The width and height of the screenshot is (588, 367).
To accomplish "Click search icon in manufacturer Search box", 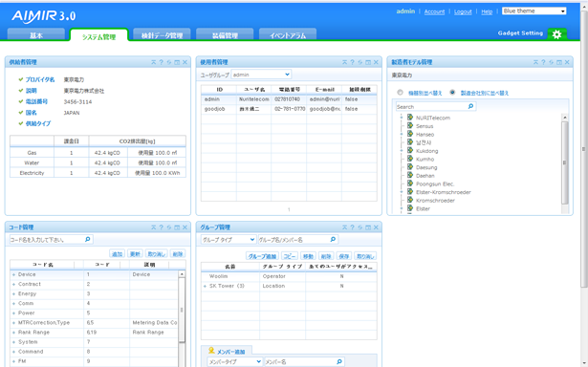I will (x=471, y=106).
